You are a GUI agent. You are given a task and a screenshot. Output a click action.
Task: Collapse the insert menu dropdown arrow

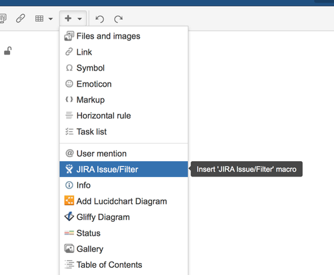tap(79, 19)
